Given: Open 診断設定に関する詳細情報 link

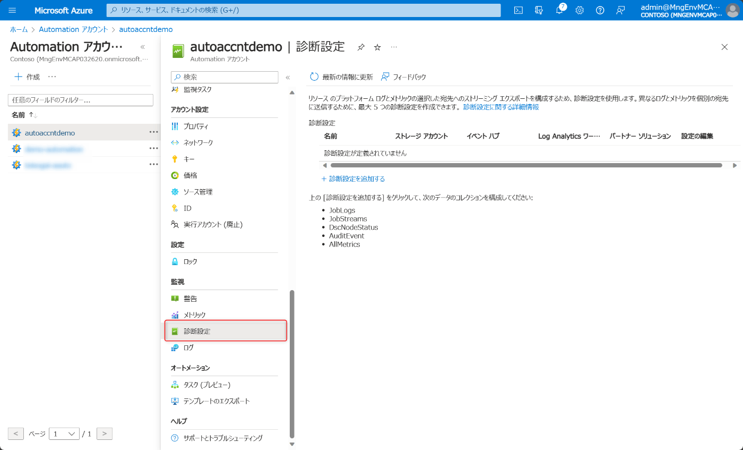Looking at the screenshot, I should (501, 107).
